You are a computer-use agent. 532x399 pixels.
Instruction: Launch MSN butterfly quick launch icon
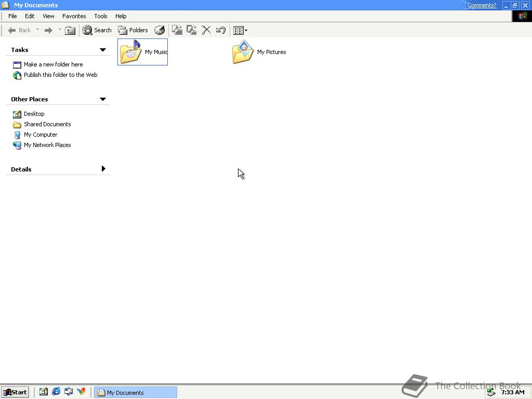click(x=81, y=392)
